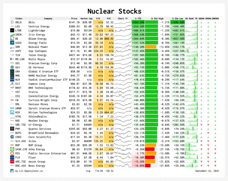Click the ASPI RS Rank bar chart
The width and height of the screenshot is (228, 181).
tap(191, 51)
